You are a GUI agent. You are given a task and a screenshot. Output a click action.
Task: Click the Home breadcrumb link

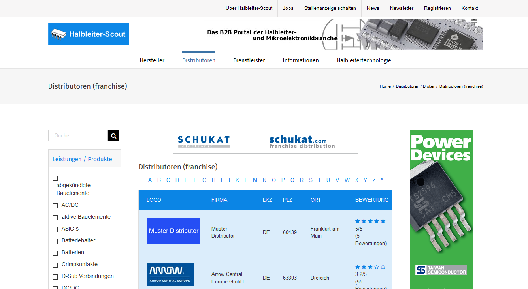[x=385, y=86]
